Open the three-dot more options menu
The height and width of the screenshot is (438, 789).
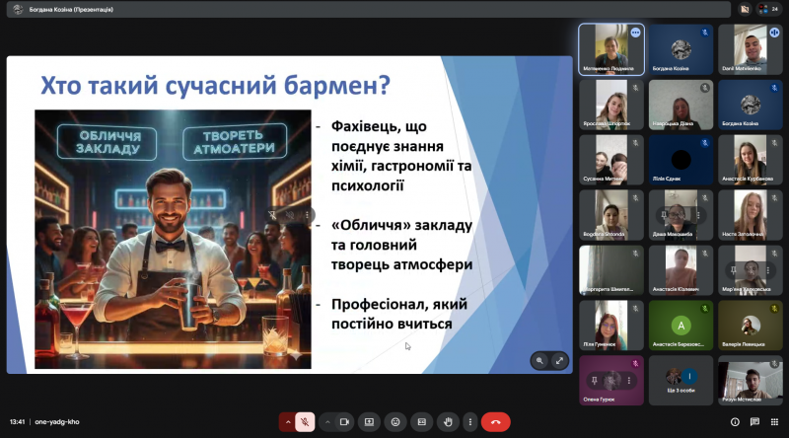470,421
